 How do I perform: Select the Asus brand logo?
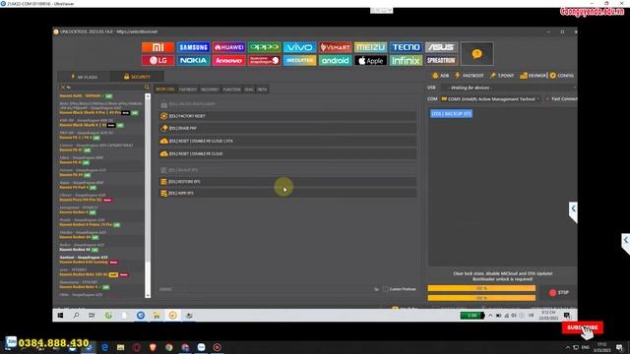pyautogui.click(x=441, y=47)
